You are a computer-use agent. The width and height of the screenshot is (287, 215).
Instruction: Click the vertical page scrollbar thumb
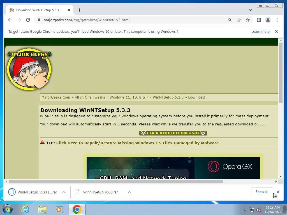(281, 73)
